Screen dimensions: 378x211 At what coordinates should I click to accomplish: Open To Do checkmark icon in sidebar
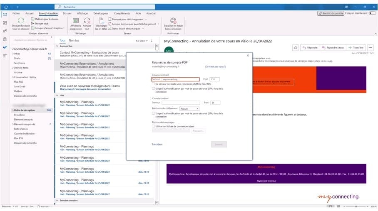tap(5, 47)
